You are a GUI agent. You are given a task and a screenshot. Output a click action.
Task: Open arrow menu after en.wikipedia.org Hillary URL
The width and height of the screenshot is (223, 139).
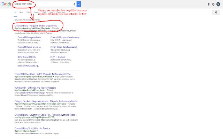tap(51, 28)
